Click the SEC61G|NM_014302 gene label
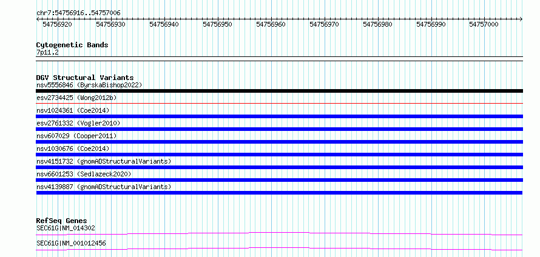 coord(66,228)
